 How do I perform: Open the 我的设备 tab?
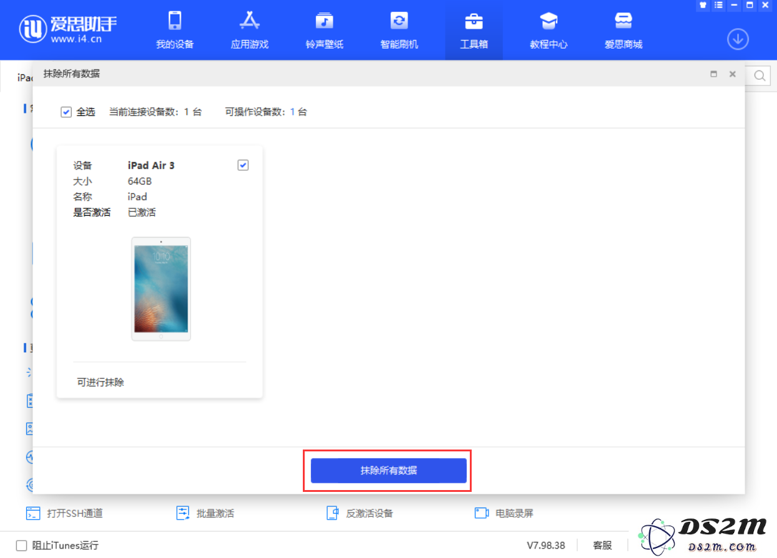174,30
